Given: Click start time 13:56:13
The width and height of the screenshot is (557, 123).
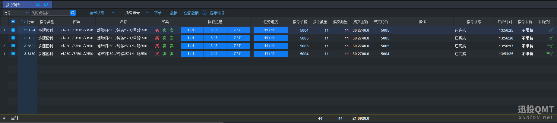Looking at the screenshot, I should tap(506, 46).
